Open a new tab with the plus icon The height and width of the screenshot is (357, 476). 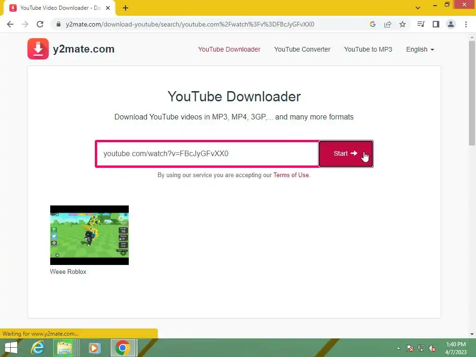126,8
